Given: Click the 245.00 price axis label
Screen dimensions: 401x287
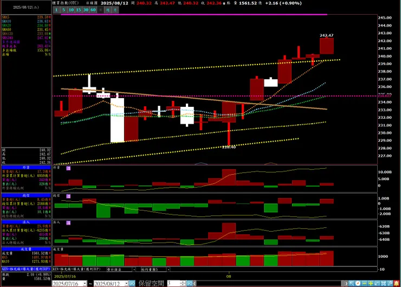Looking at the screenshot, I should coord(385,18).
